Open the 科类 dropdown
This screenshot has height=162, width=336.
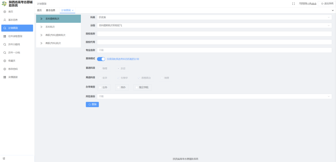214,17
